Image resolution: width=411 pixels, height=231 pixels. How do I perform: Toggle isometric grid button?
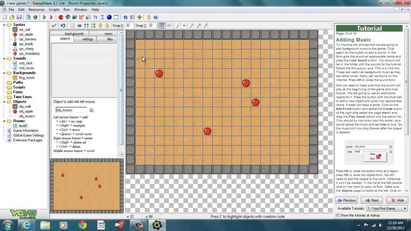(x=169, y=26)
